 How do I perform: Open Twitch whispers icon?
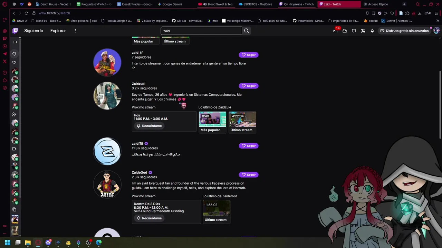tap(354, 31)
